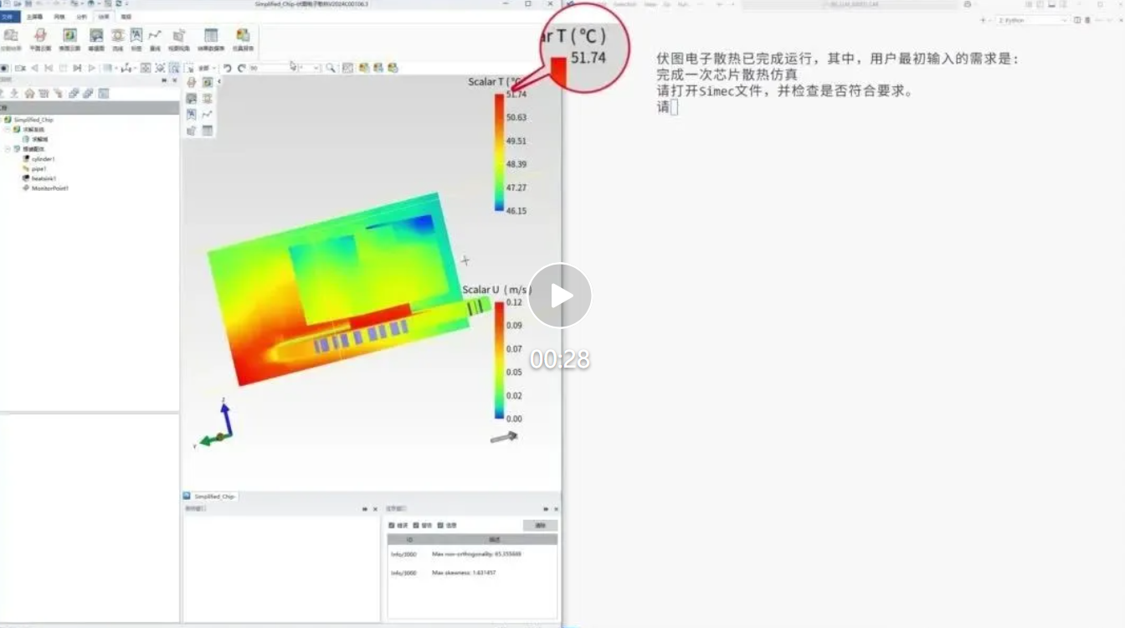Click the home icon in left panel toolbar
The image size is (1125, 628).
pyautogui.click(x=29, y=93)
